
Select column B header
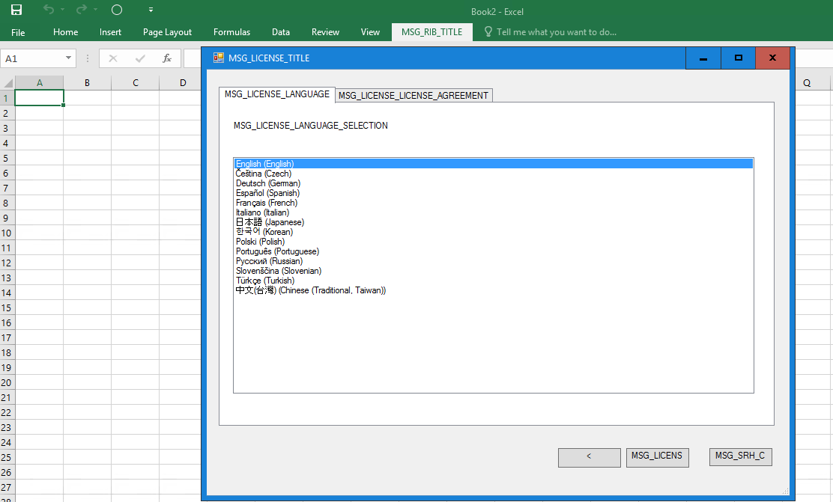click(x=87, y=83)
